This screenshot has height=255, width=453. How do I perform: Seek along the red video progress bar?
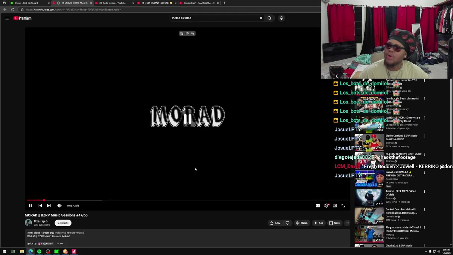point(188,200)
